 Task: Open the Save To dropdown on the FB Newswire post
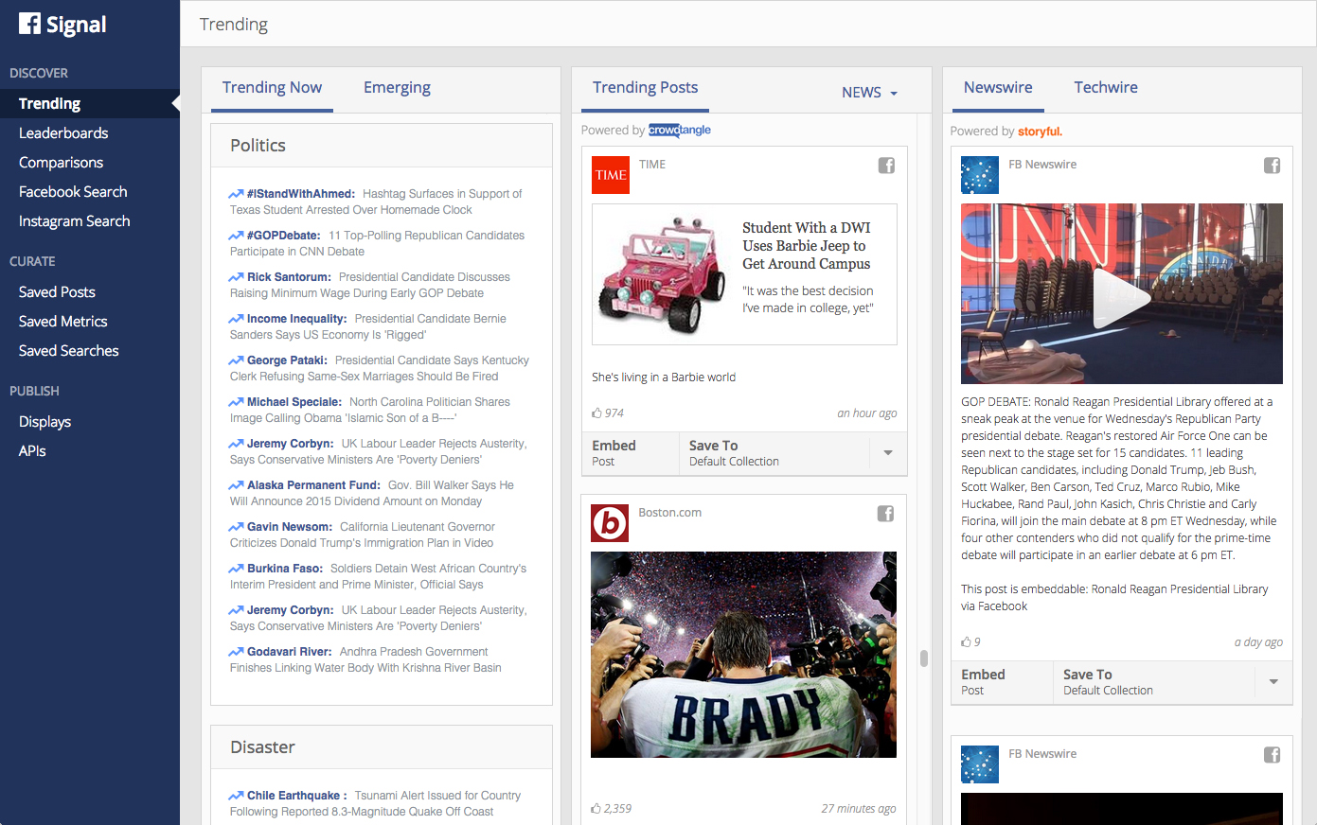point(1273,682)
